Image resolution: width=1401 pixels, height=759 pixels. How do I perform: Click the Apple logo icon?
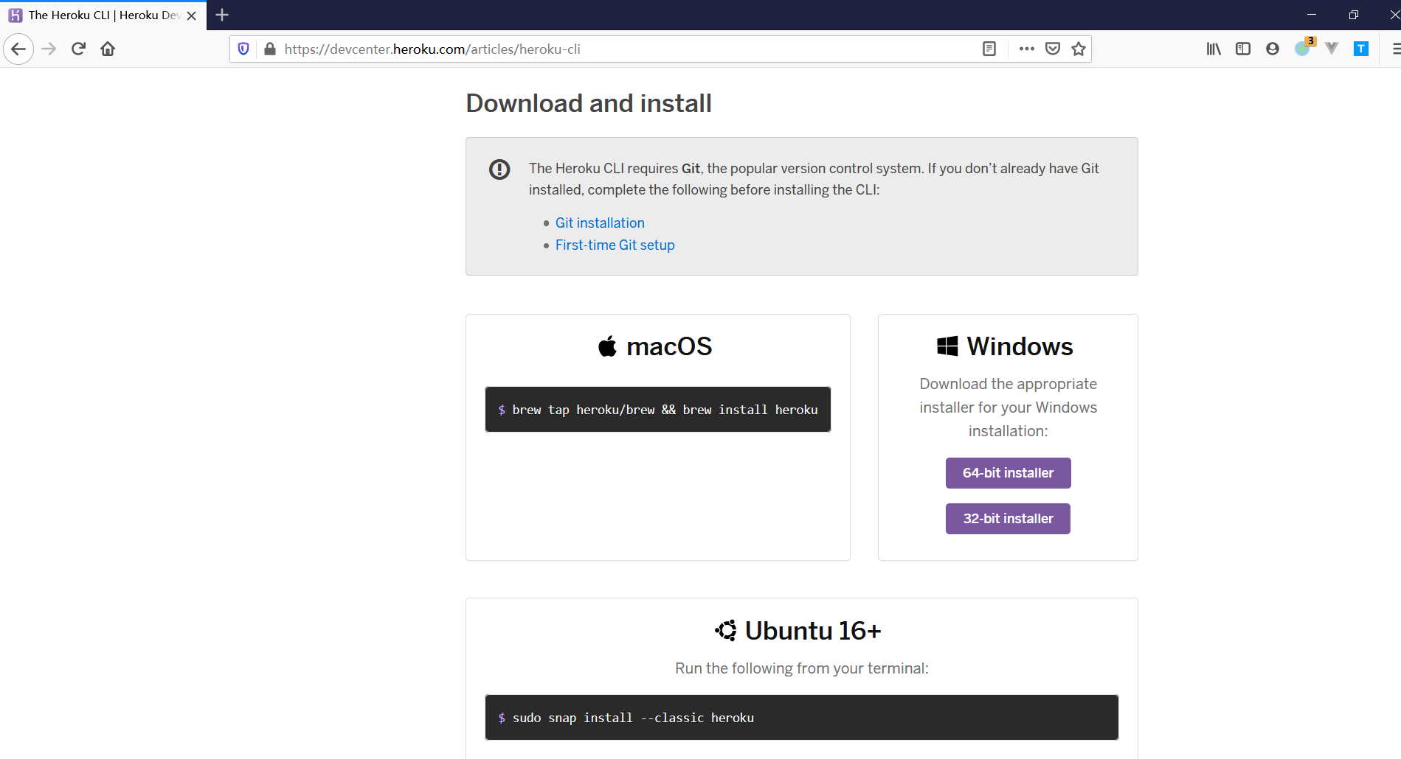point(607,346)
